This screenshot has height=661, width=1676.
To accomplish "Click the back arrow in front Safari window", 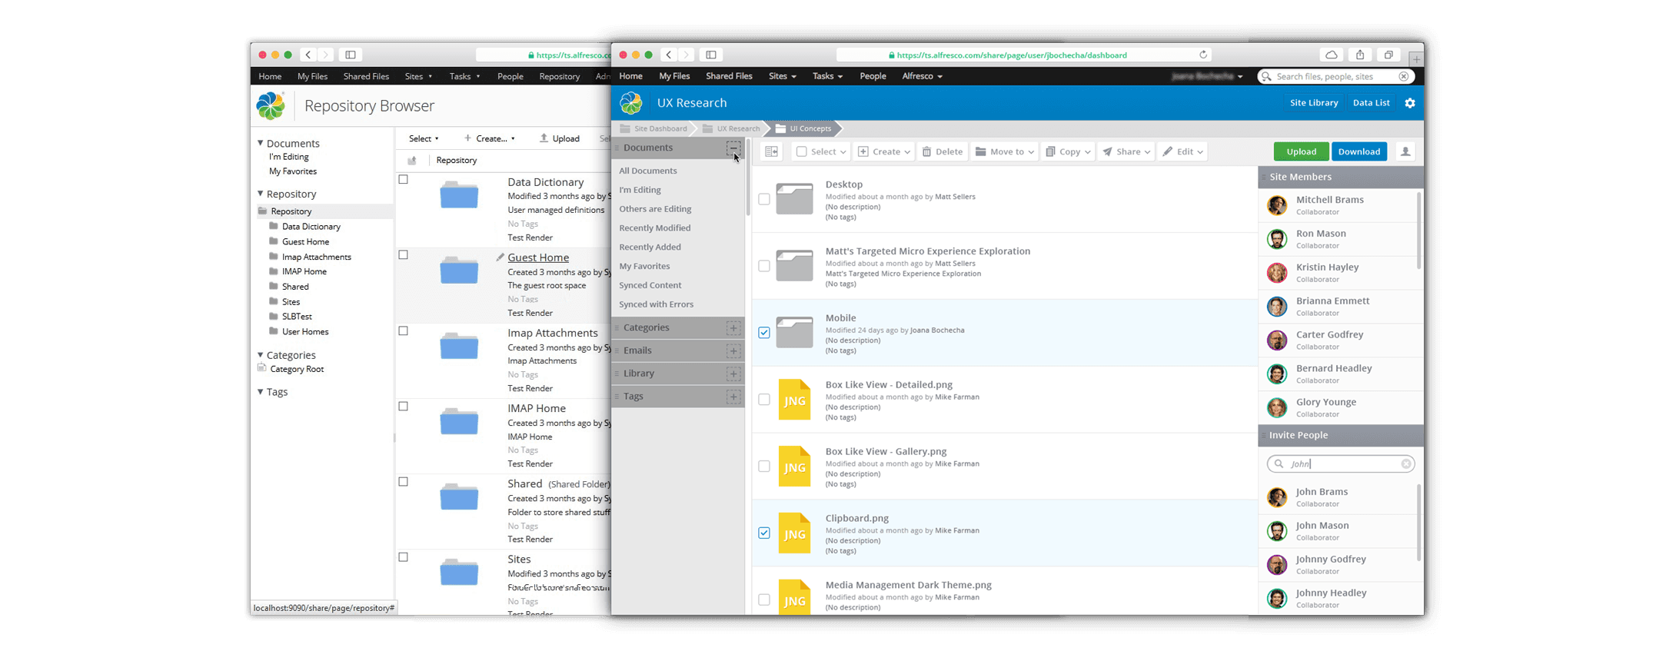I will pos(669,55).
